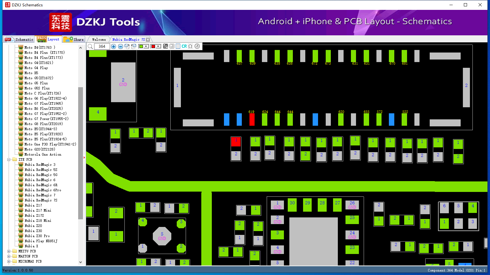Click the red connector pad labeled 619
The height and width of the screenshot is (275, 490).
click(x=252, y=119)
